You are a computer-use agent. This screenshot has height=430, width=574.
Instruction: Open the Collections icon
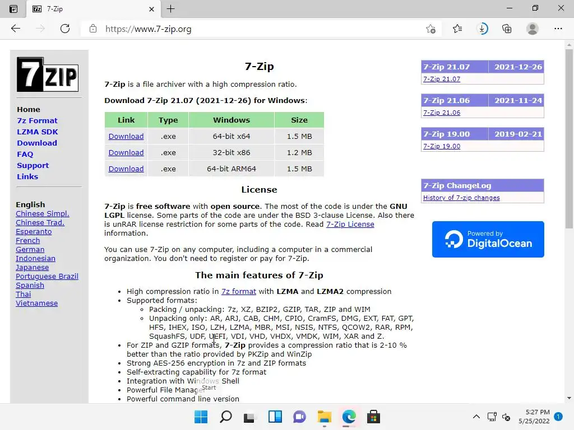(x=507, y=29)
